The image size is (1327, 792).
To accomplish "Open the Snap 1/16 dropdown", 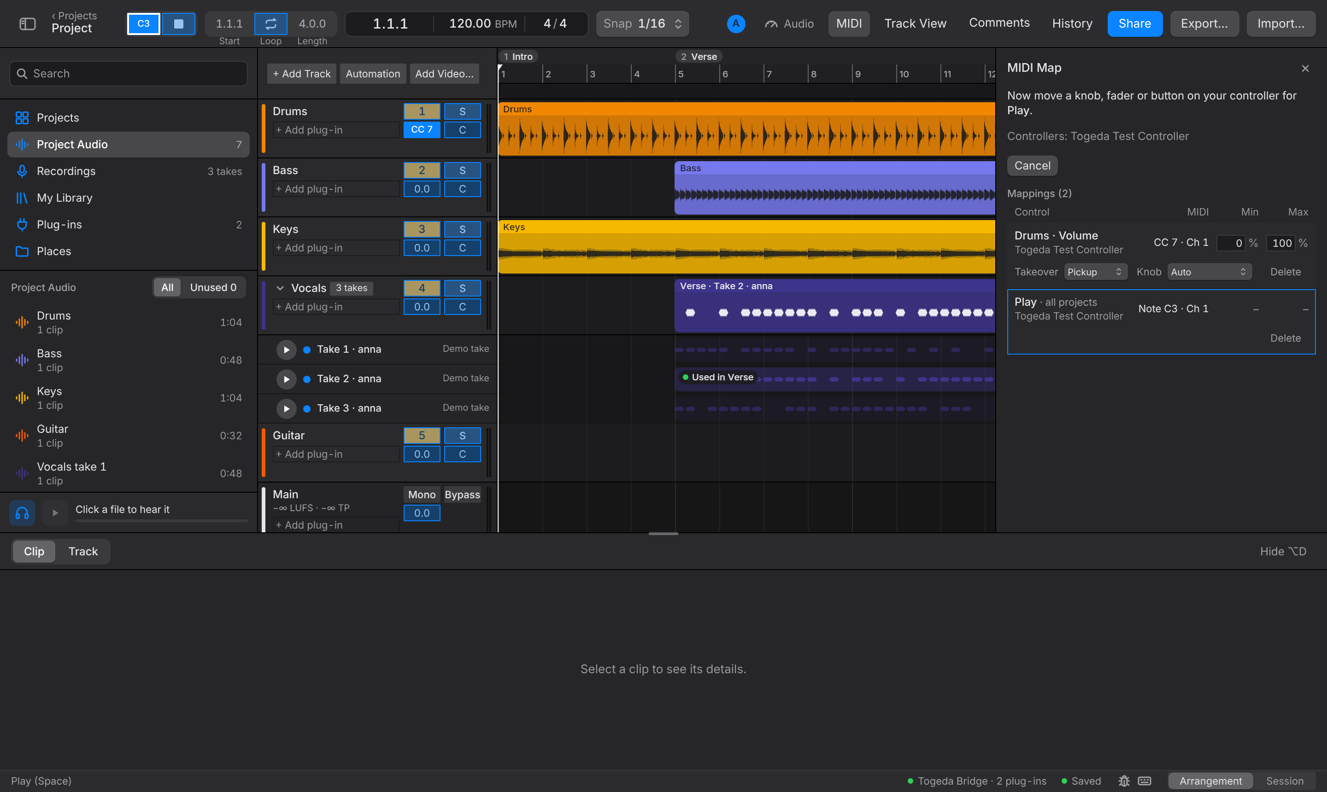I will click(642, 23).
